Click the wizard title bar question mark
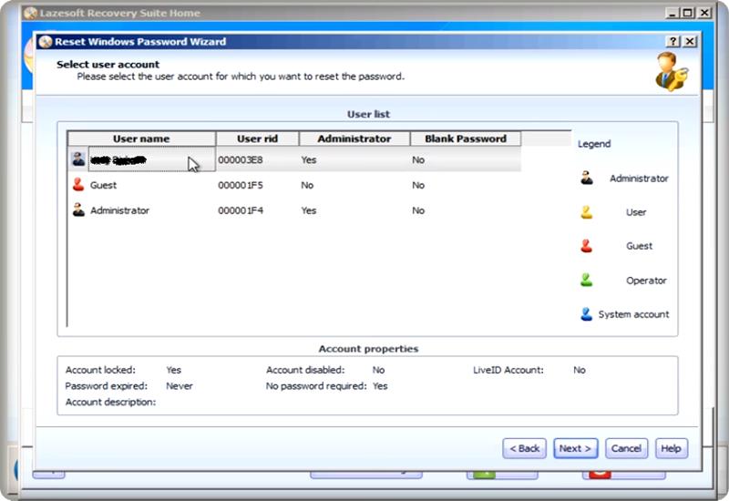This screenshot has height=501, width=729. 673,41
